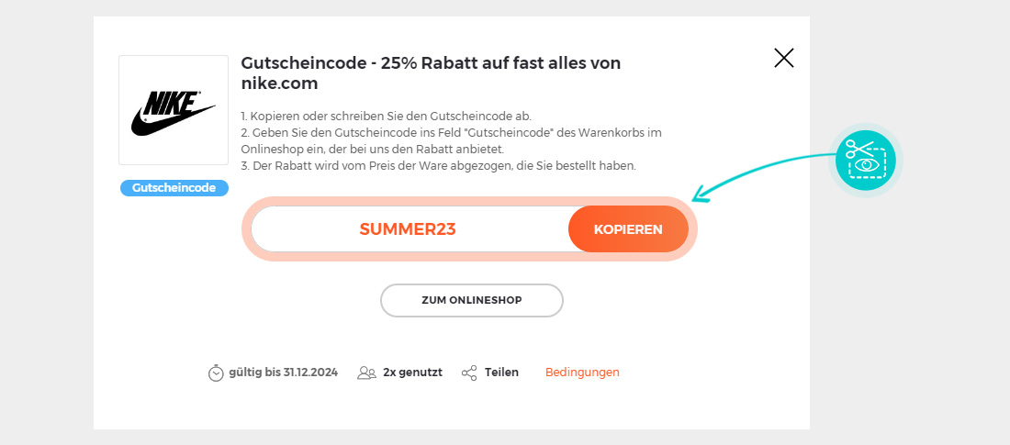Select the SUMMER23 coupon code field
Viewport: 1010px width, 445px height.
[x=408, y=229]
